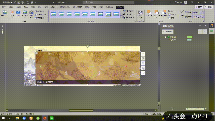Image resolution: width=215 pixels, height=121 pixels.
Task: Switch to the Slide Show tab
Action: [x=77, y=7]
